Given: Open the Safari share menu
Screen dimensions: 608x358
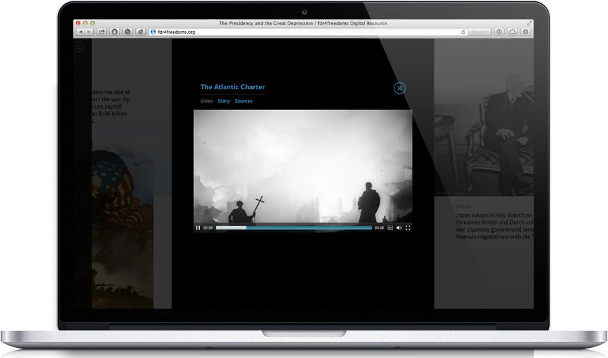Looking at the screenshot, I should pyautogui.click(x=101, y=32).
